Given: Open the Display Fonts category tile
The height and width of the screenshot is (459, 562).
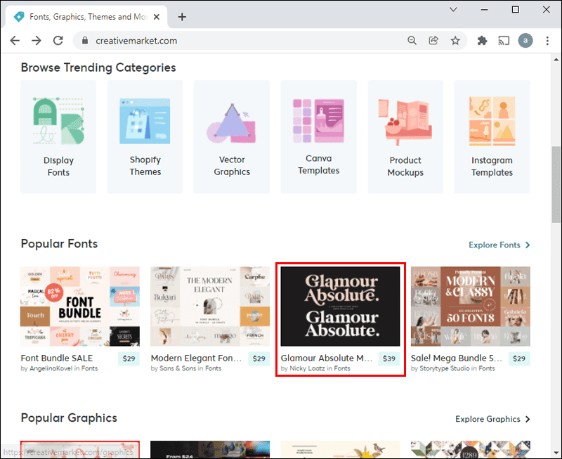Looking at the screenshot, I should tap(58, 136).
